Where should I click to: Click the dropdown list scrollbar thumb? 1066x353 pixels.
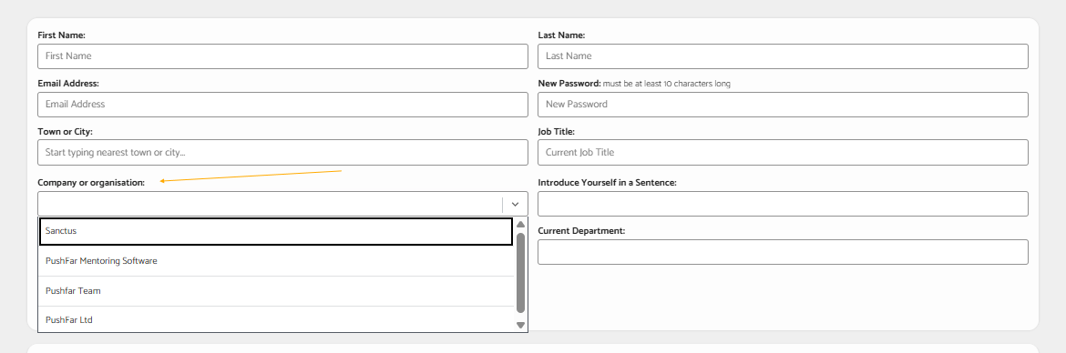click(521, 272)
